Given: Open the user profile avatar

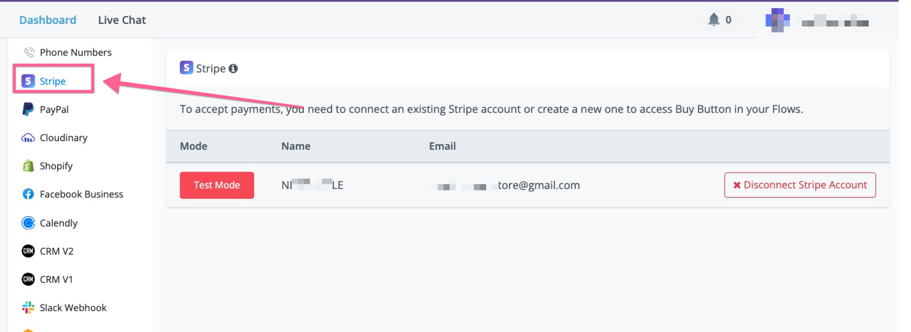Looking at the screenshot, I should click(x=778, y=20).
